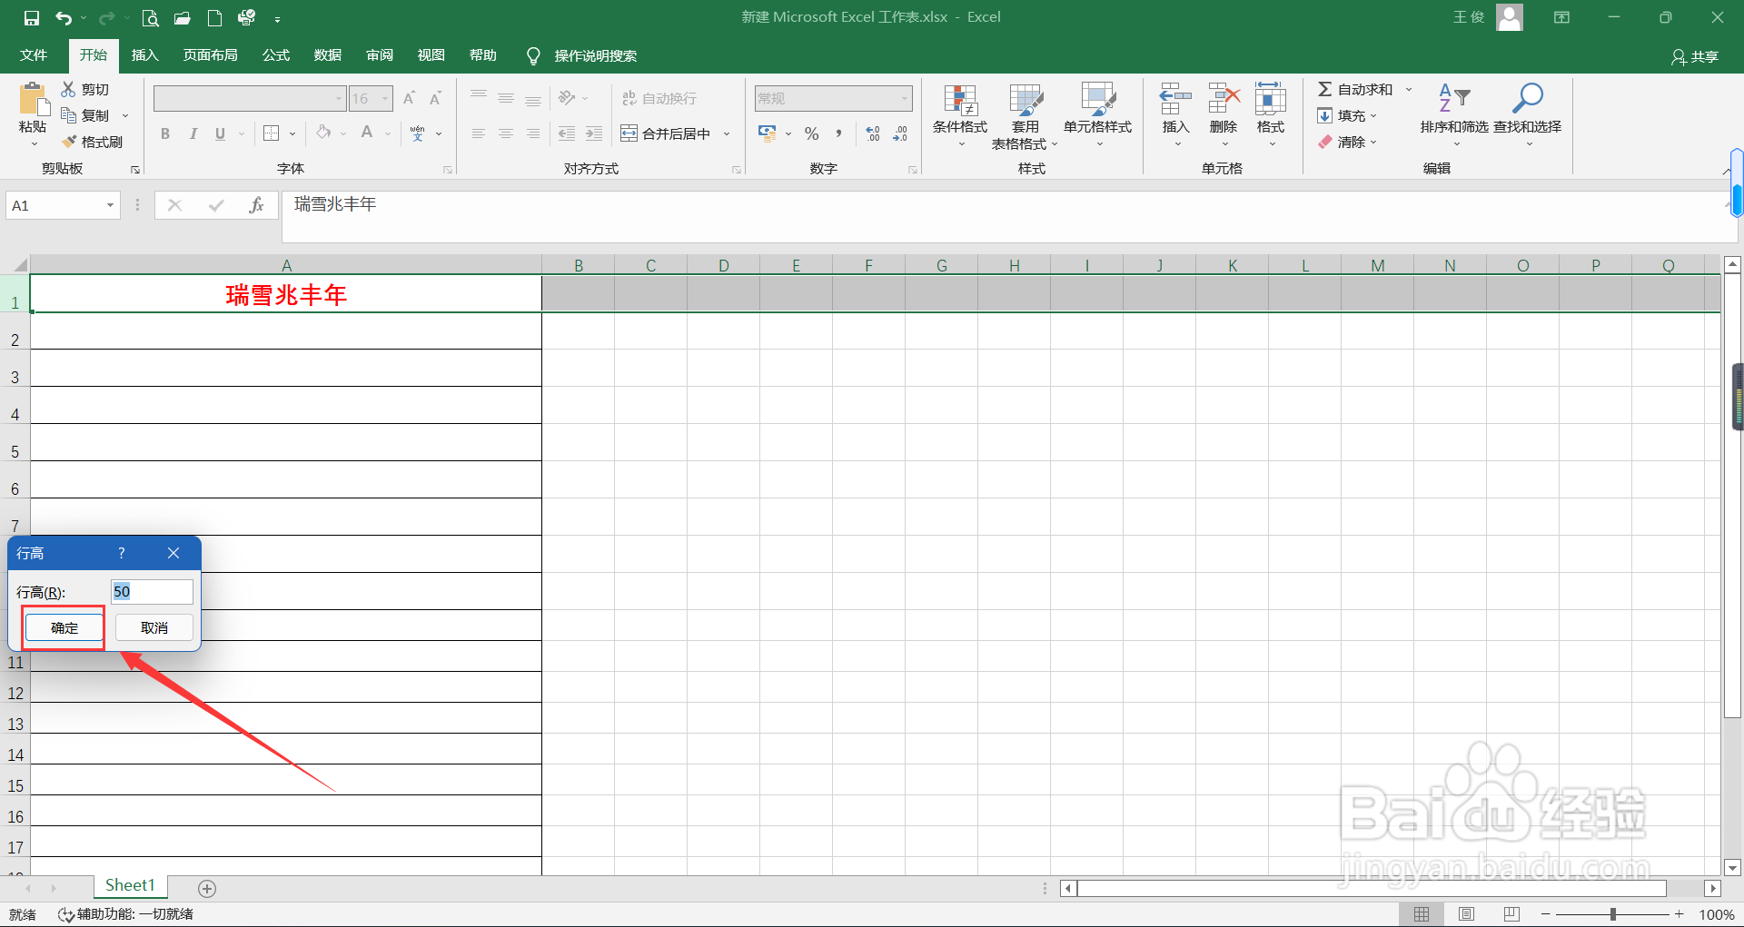
Task: Toggle middle vertical alignment
Action: [506, 98]
